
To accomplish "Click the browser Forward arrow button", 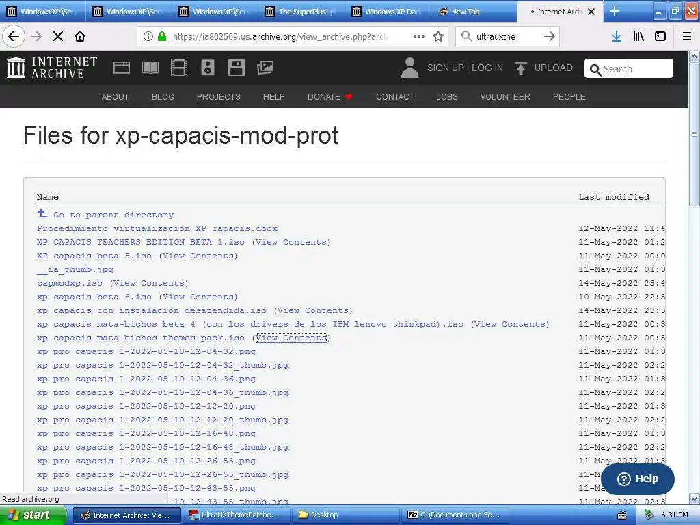I will coord(36,36).
